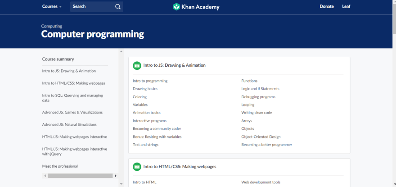Open the Objects lesson
The image size is (396, 187).
click(247, 129)
